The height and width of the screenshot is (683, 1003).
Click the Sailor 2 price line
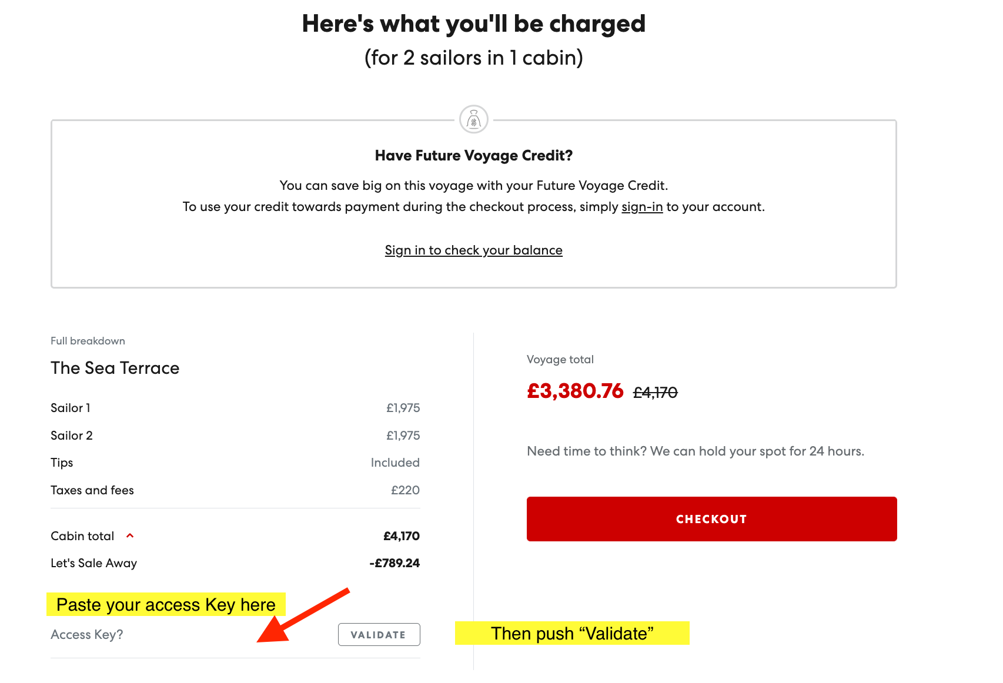point(235,436)
